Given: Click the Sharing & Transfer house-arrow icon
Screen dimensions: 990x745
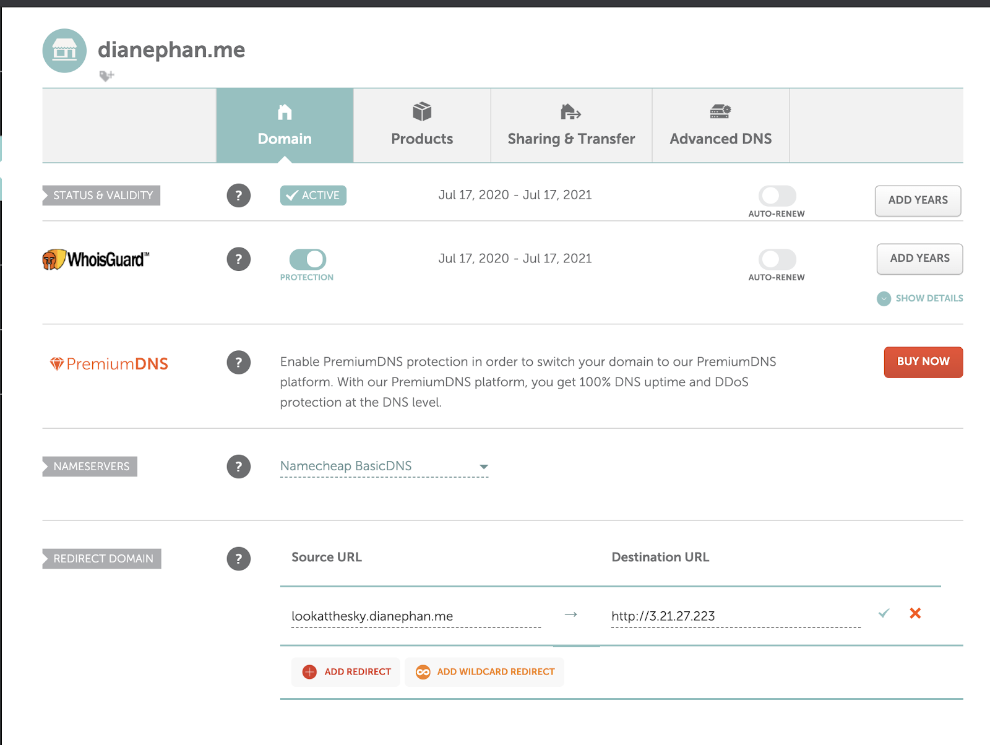Looking at the screenshot, I should (570, 112).
